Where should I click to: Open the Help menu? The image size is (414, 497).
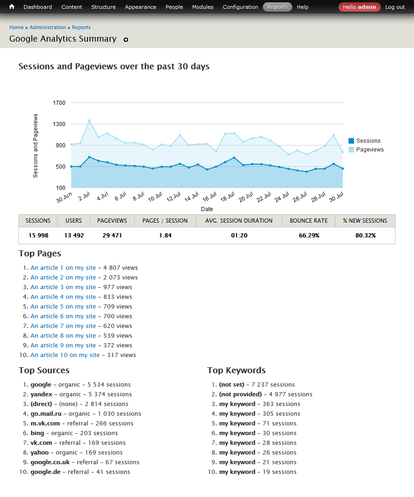[302, 6]
